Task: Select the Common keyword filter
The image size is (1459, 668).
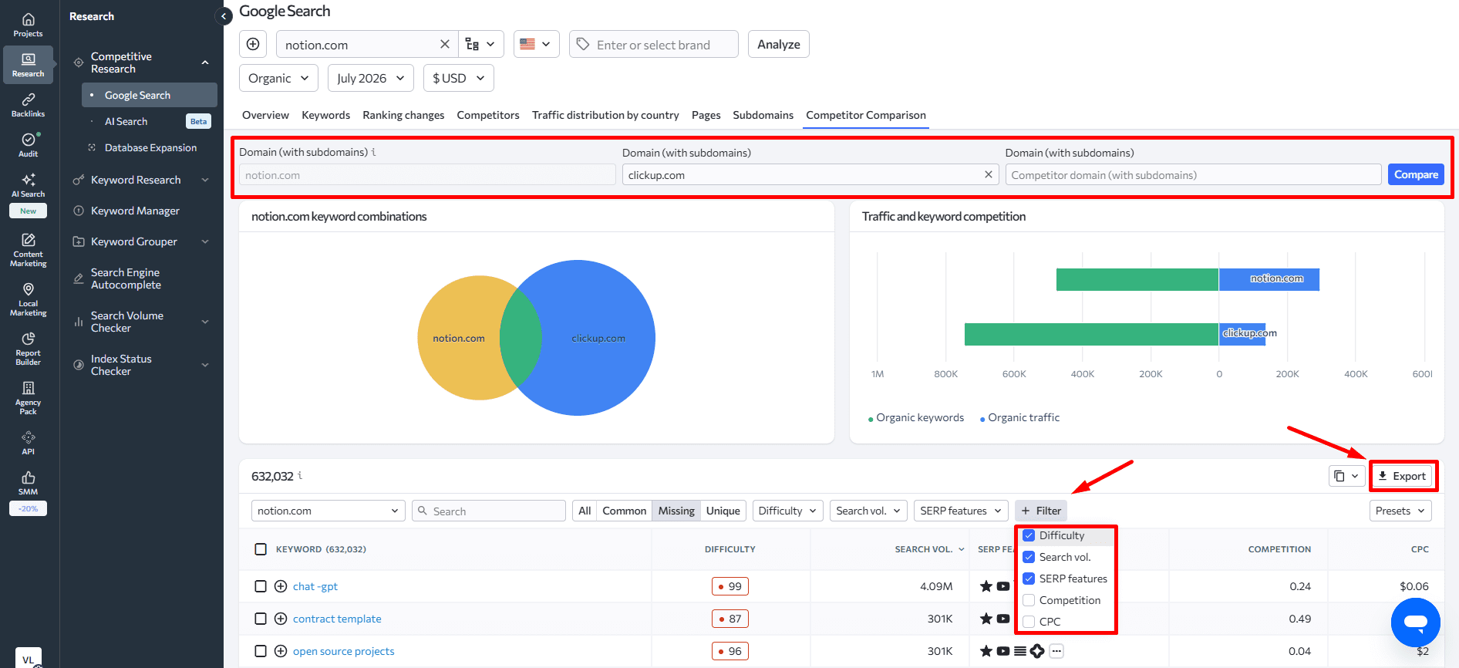Action: (624, 511)
